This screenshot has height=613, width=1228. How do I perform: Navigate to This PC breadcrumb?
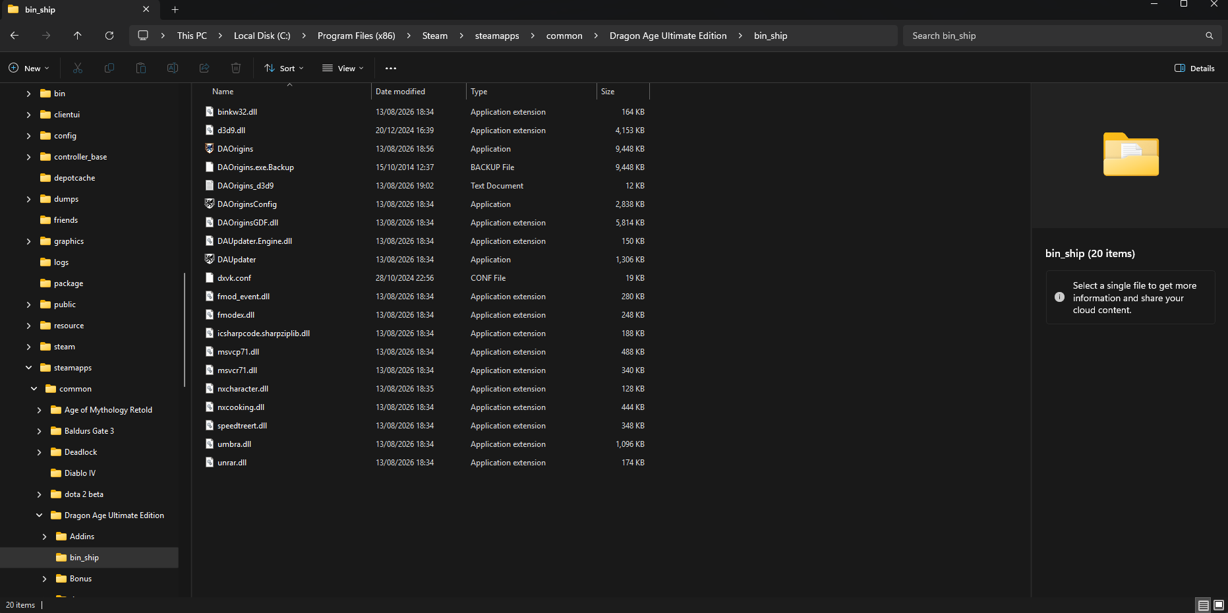click(x=192, y=36)
